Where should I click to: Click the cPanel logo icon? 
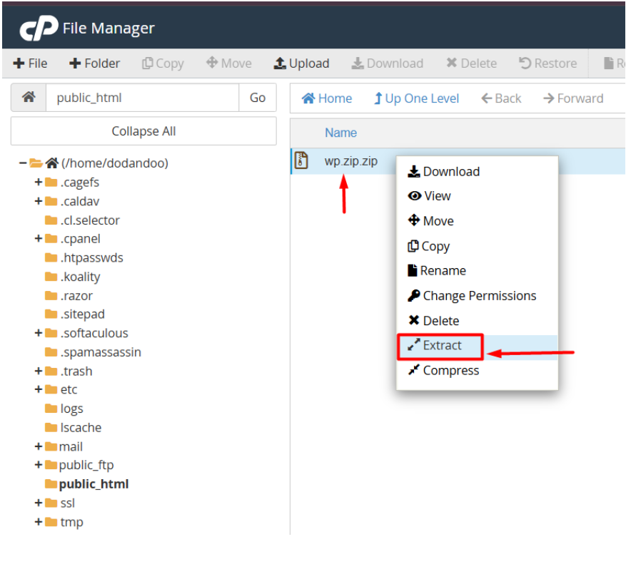click(x=38, y=29)
